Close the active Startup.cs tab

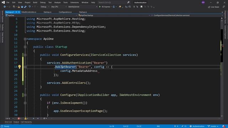tap(19, 12)
